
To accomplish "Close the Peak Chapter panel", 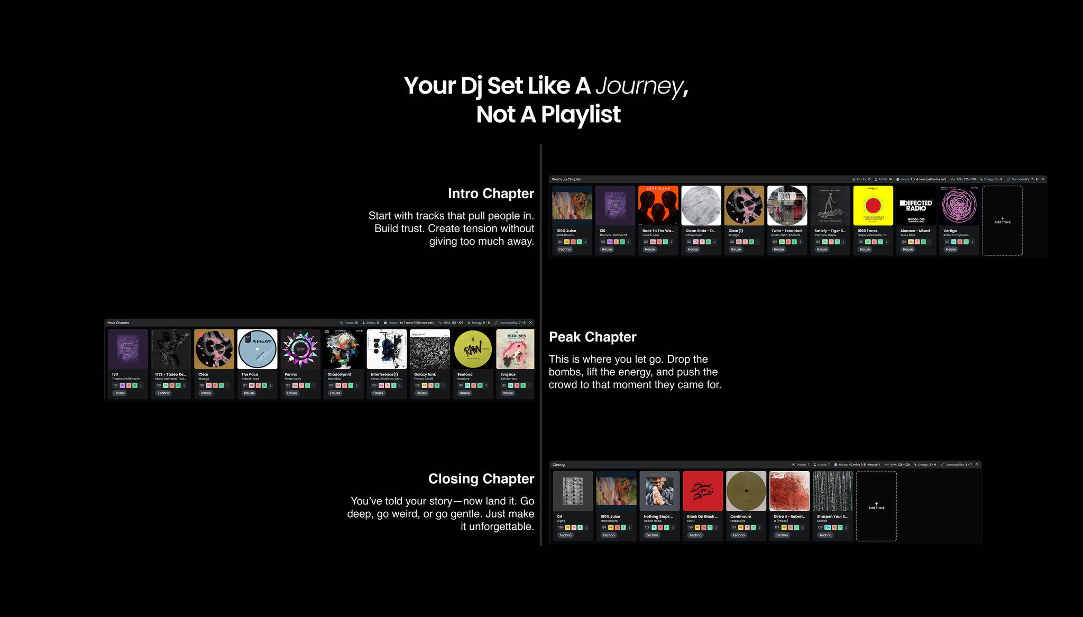I will (530, 323).
